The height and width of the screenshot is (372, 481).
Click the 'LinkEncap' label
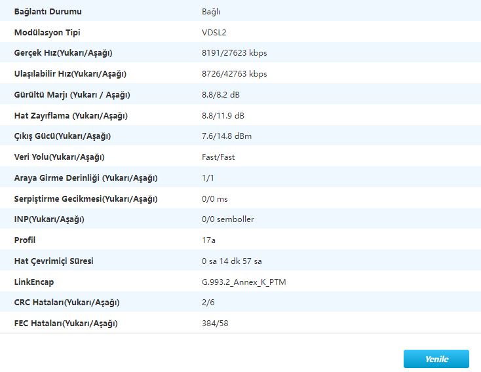[34, 282]
